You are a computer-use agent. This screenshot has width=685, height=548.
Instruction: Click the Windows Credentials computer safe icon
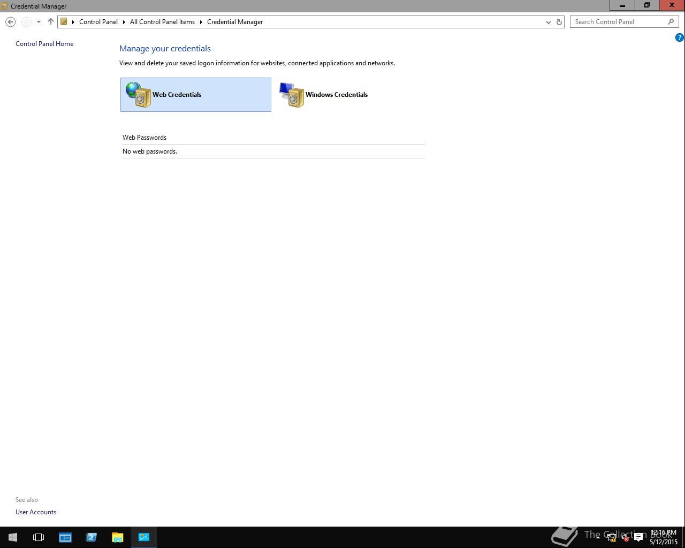tap(292, 95)
